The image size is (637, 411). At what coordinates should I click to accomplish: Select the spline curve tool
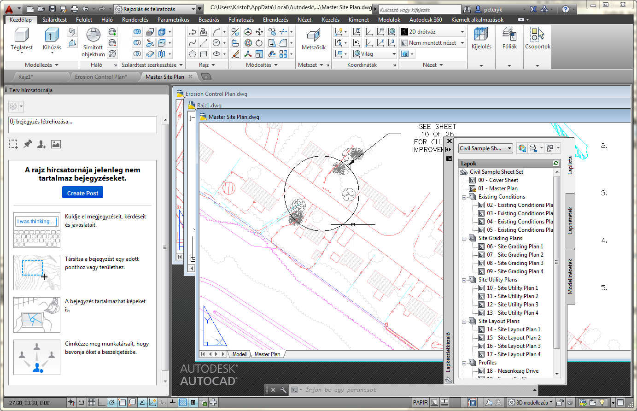click(193, 43)
